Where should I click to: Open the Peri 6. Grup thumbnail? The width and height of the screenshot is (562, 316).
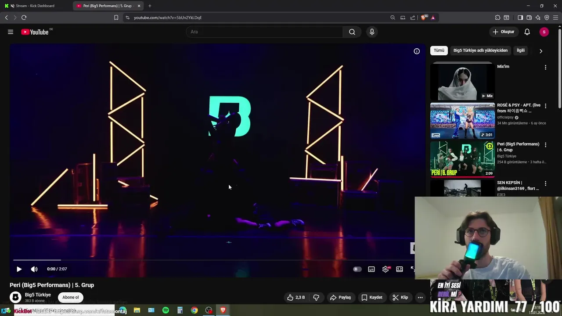click(x=462, y=159)
